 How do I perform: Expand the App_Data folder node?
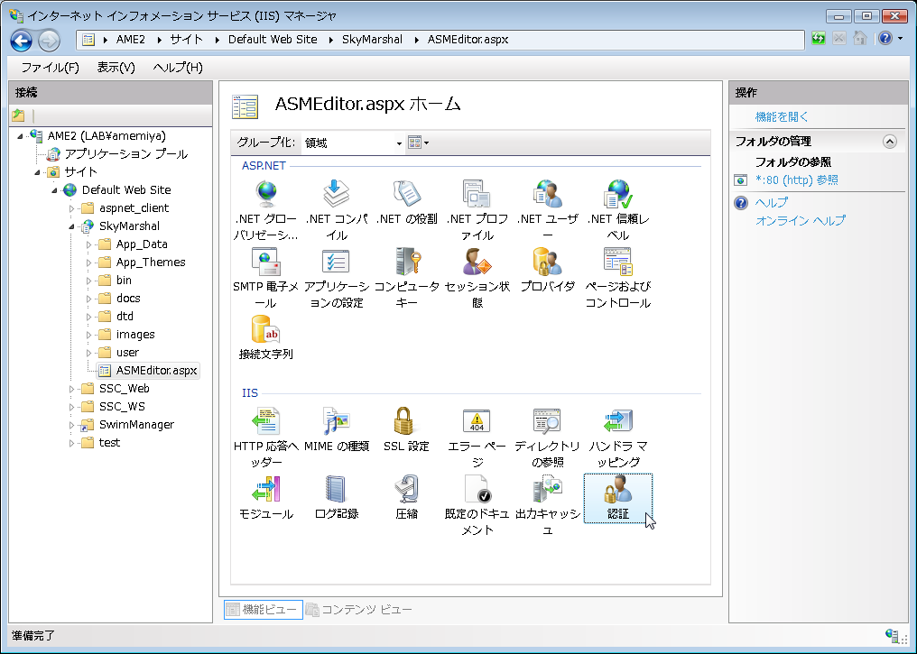pos(88,244)
